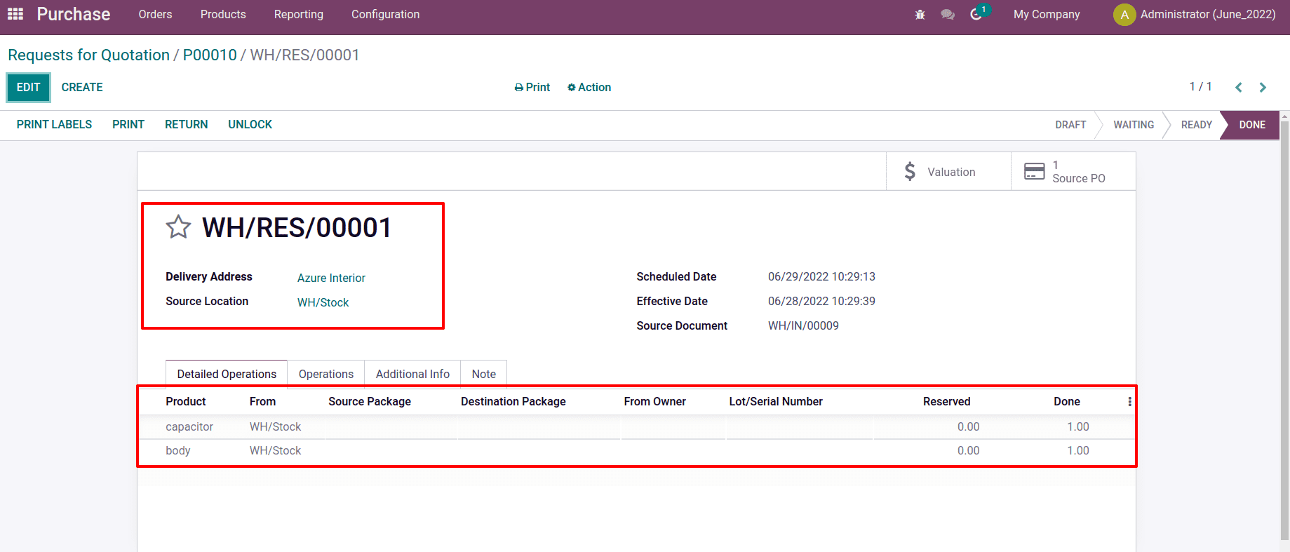Sort by Product column header
The height and width of the screenshot is (552, 1290).
click(186, 401)
